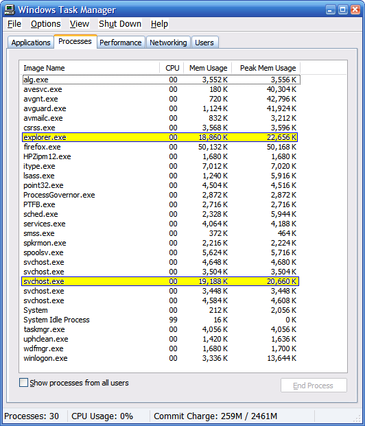The height and width of the screenshot is (426, 365).
Task: Sort by Peak Mem Usage column header
Action: click(x=266, y=68)
